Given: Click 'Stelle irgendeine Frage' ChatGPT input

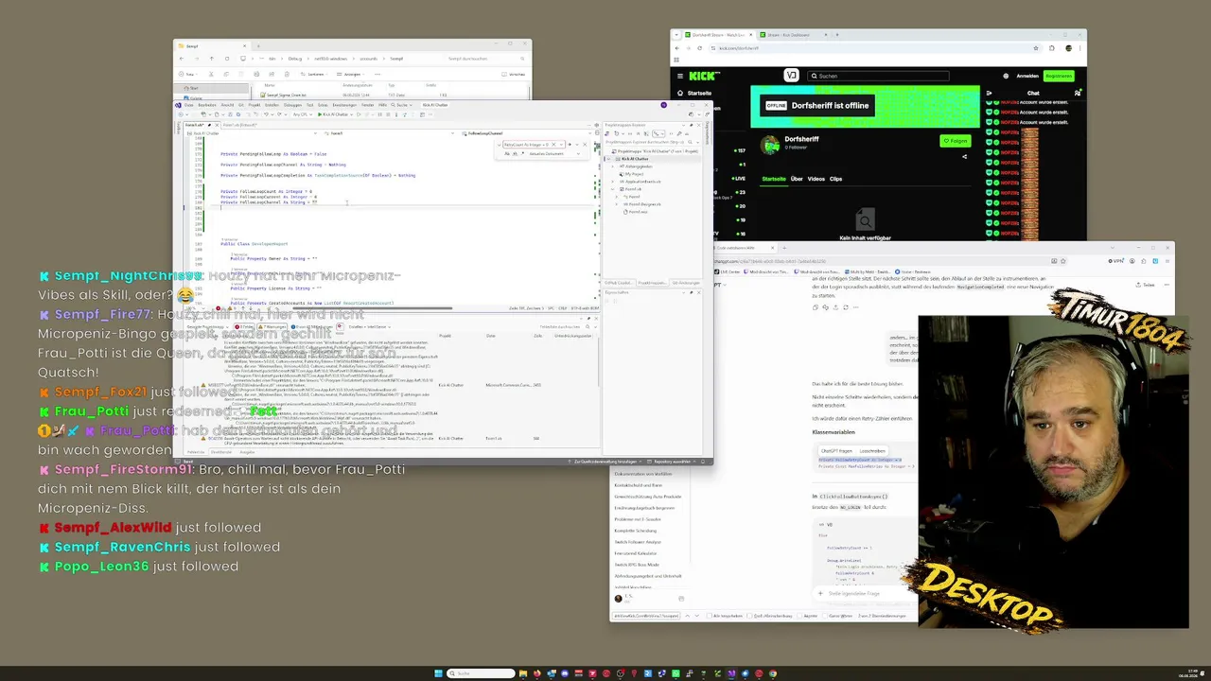Looking at the screenshot, I should (854, 593).
